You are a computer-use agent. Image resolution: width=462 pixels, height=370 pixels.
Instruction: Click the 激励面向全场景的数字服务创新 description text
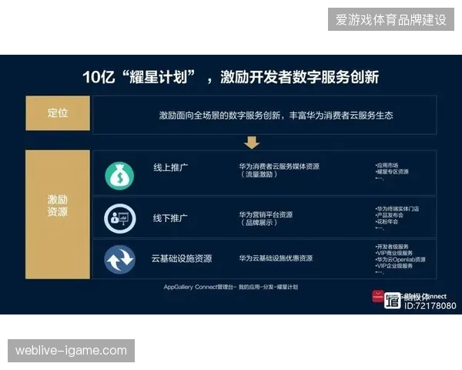(x=276, y=115)
